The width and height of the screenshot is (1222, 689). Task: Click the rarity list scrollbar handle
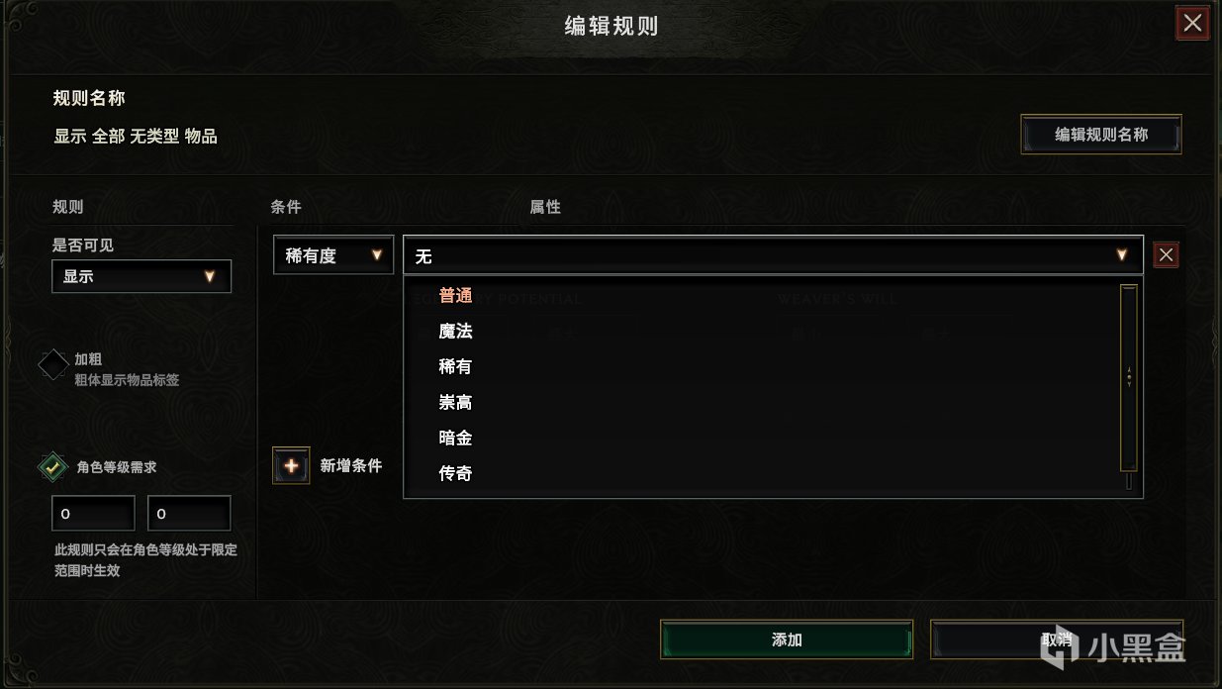click(x=1129, y=377)
